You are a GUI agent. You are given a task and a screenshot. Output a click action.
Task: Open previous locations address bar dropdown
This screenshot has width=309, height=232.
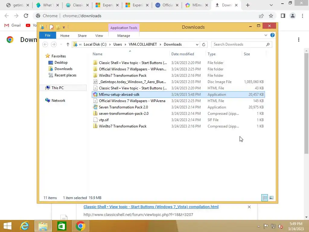tap(197, 45)
